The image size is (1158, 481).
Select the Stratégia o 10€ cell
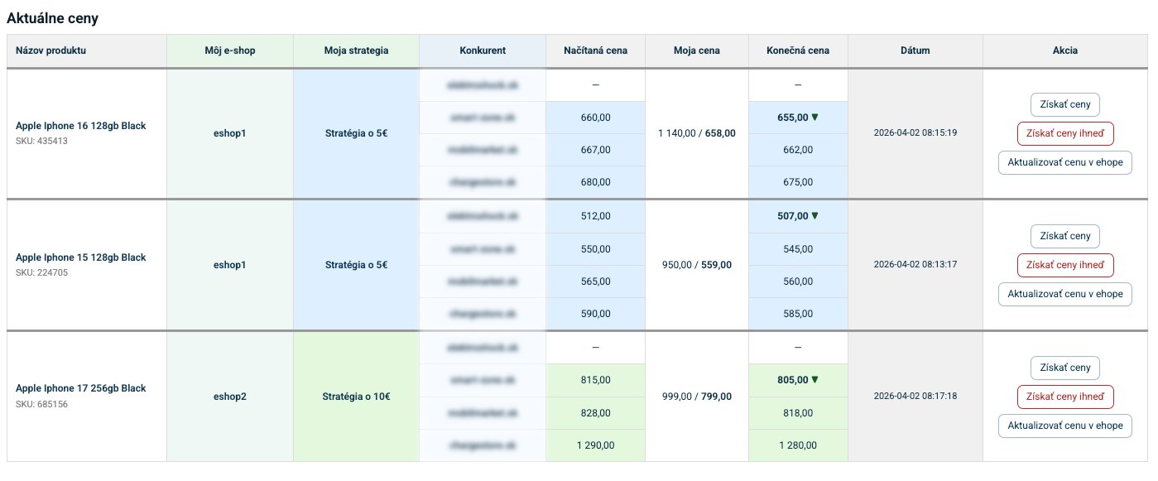coord(356,397)
